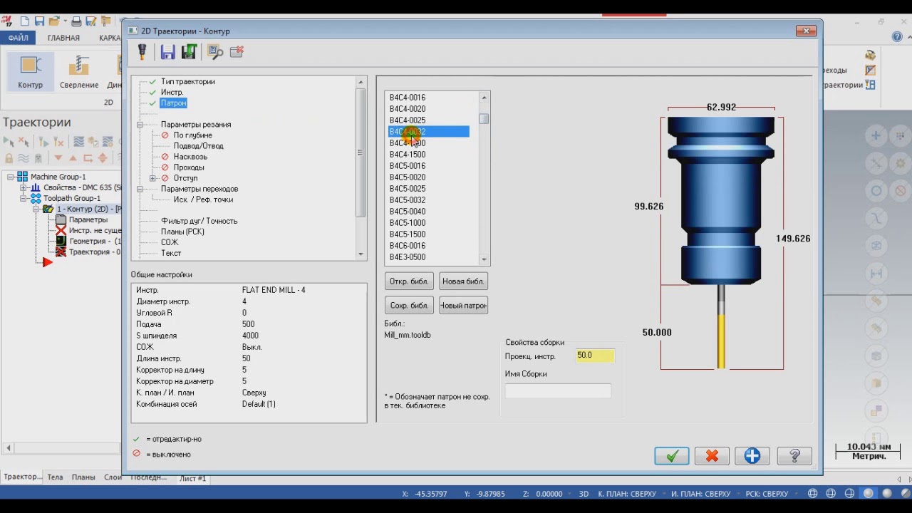Switch to the ГЛАВНАЯ ribbon tab
This screenshot has width=912, height=513.
pyautogui.click(x=63, y=38)
